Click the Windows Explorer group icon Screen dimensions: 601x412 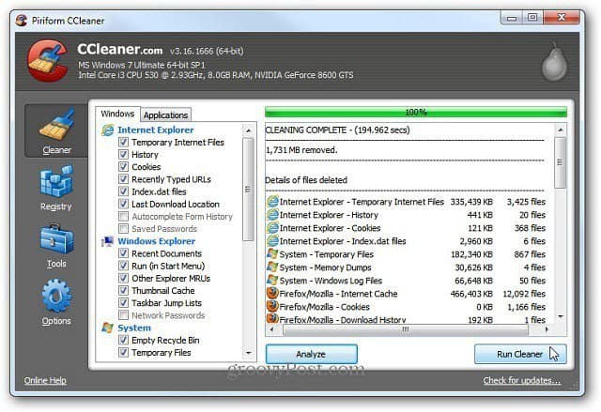(108, 241)
